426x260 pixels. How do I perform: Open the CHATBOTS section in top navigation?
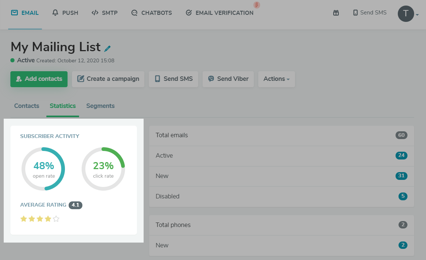(x=151, y=13)
